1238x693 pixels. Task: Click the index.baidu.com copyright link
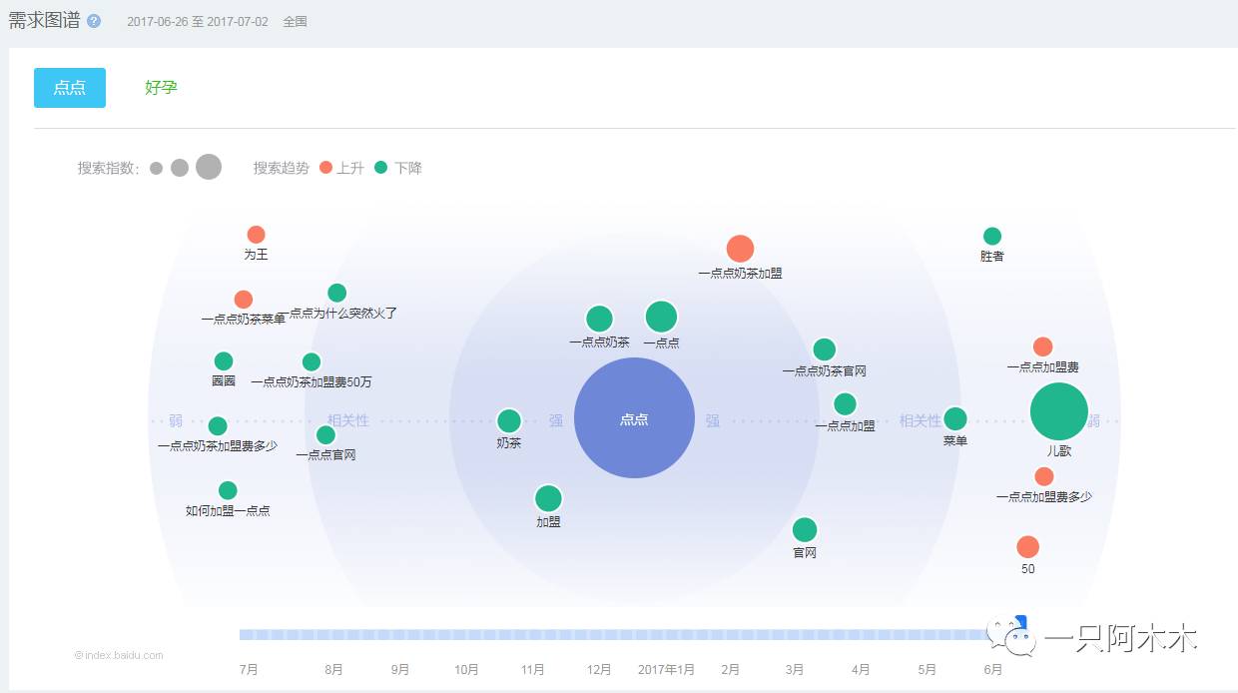click(118, 655)
